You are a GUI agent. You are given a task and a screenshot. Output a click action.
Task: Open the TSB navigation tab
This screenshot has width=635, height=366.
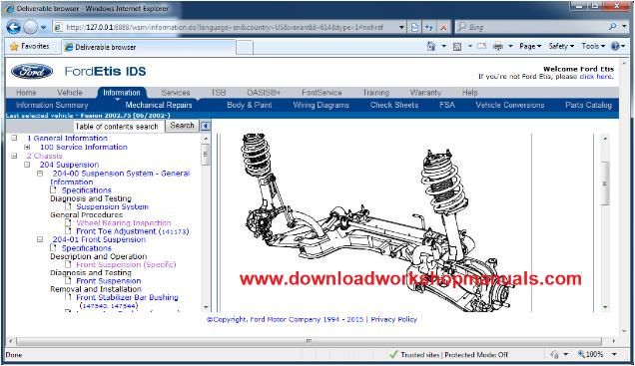pos(219,93)
